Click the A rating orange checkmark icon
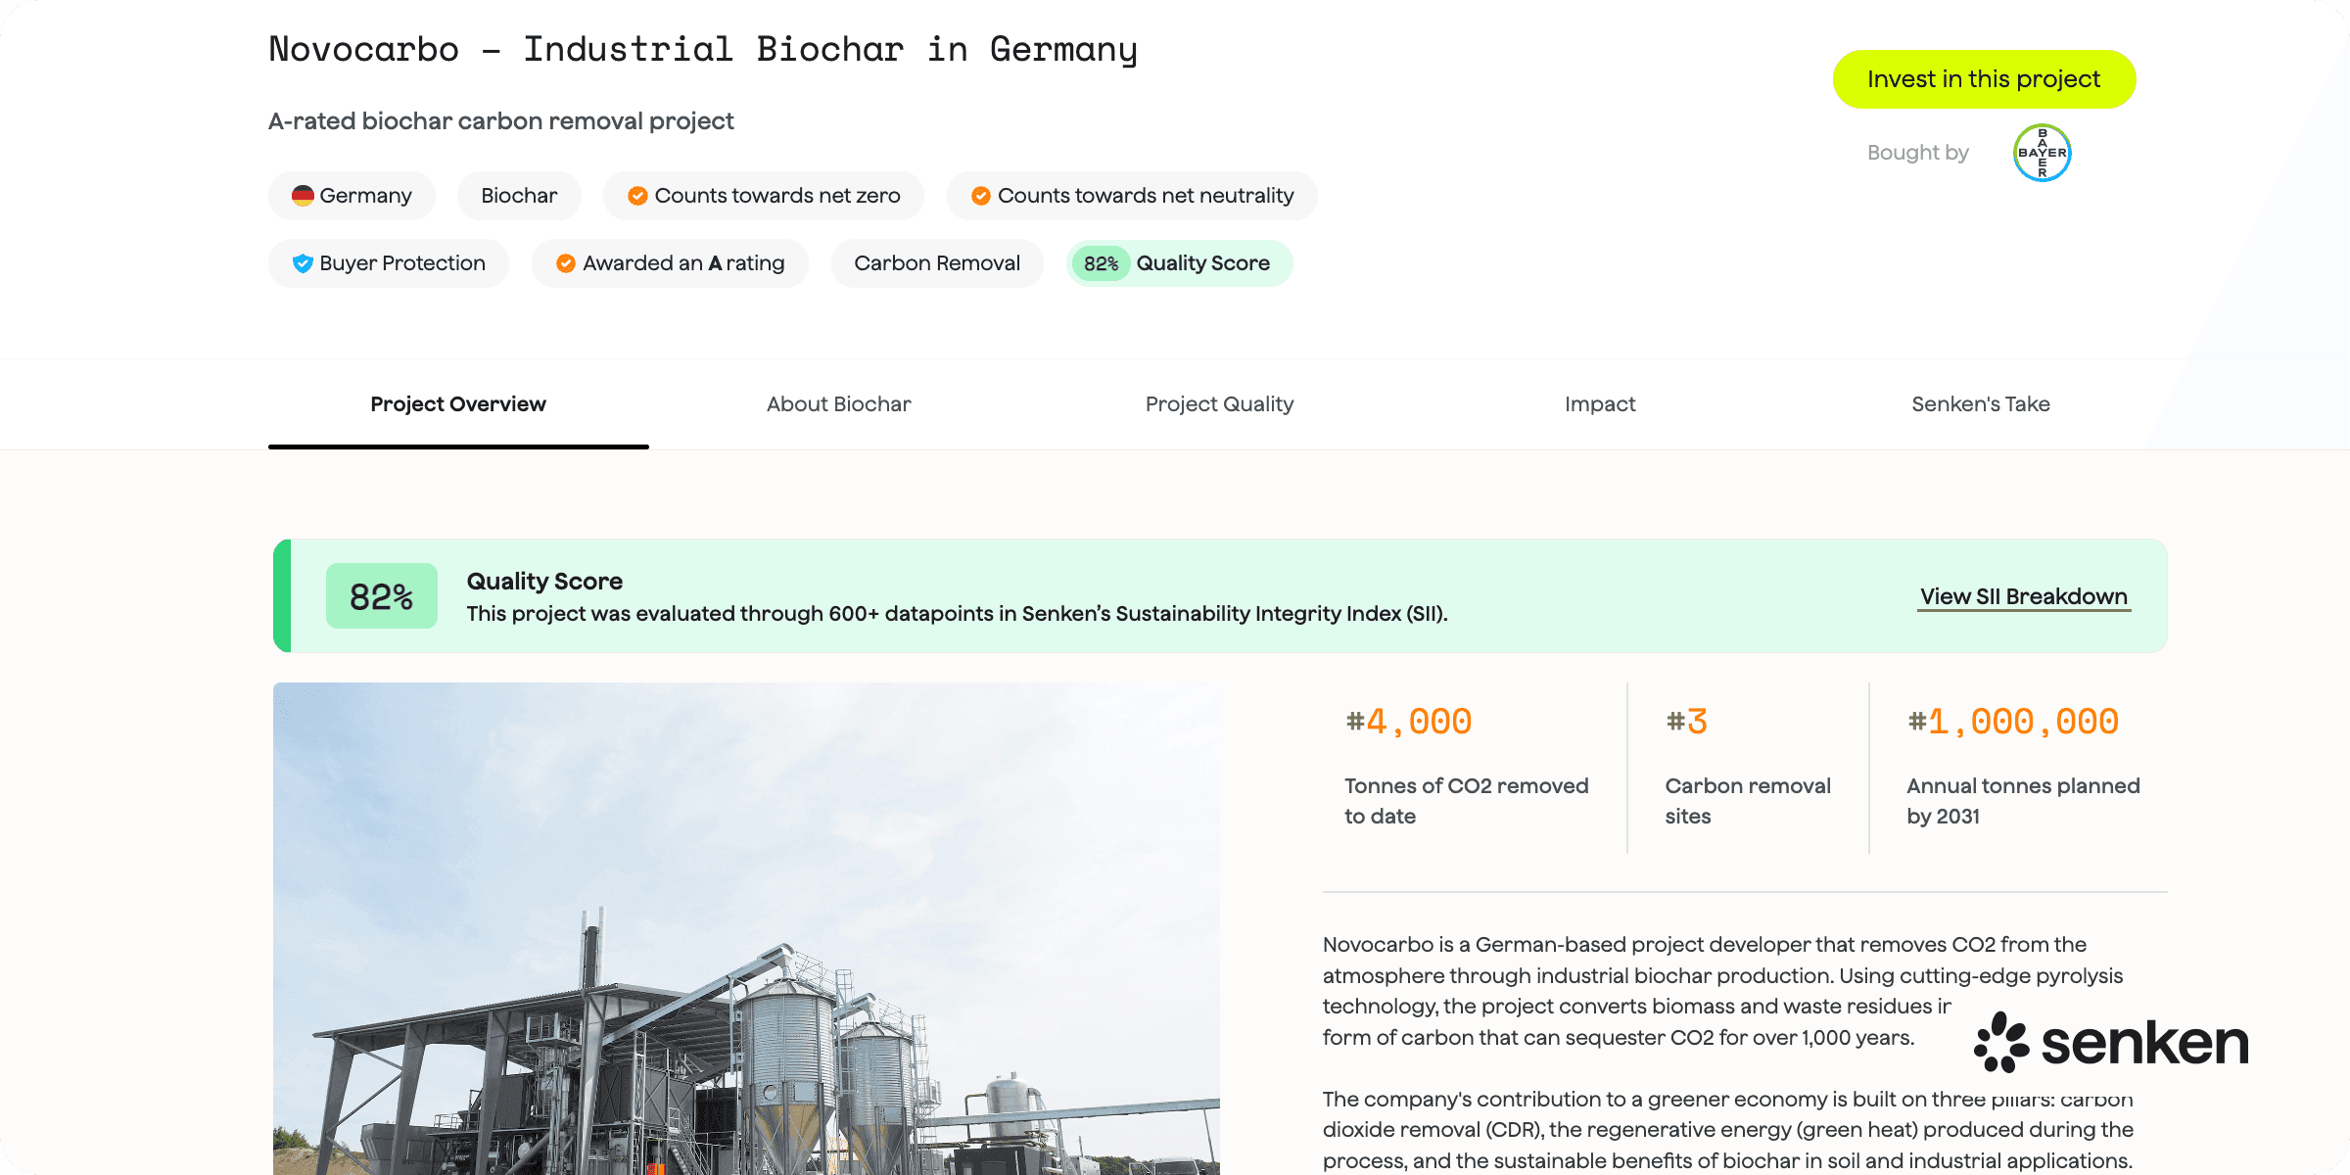The height and width of the screenshot is (1175, 2350). pos(565,263)
